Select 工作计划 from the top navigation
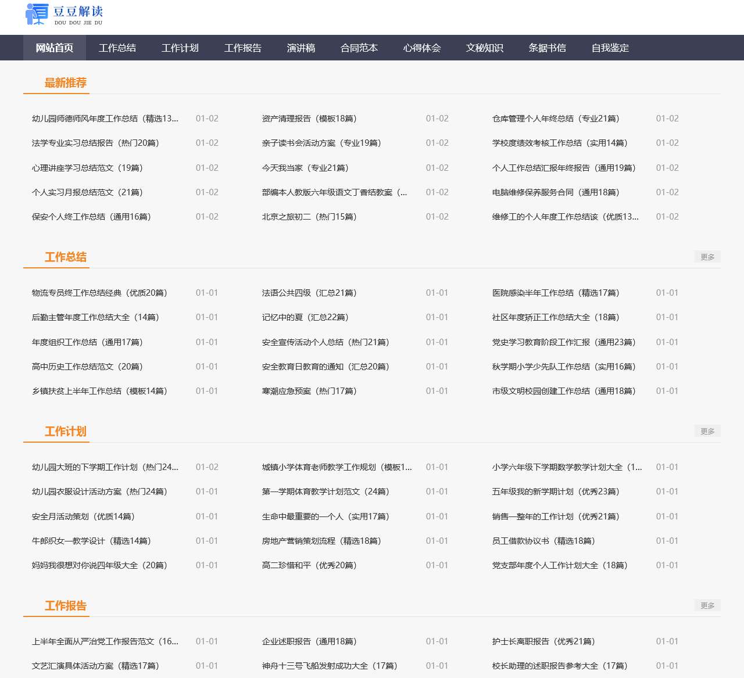 (180, 48)
